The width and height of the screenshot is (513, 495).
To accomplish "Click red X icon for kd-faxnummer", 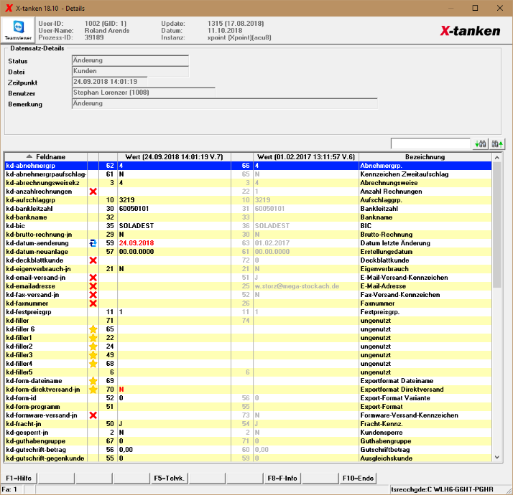I will 93,303.
